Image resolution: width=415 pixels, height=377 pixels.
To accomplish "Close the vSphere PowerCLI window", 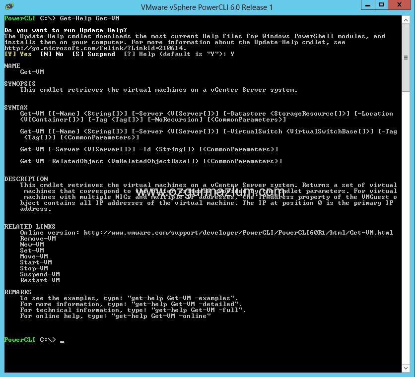I will 400,5.
